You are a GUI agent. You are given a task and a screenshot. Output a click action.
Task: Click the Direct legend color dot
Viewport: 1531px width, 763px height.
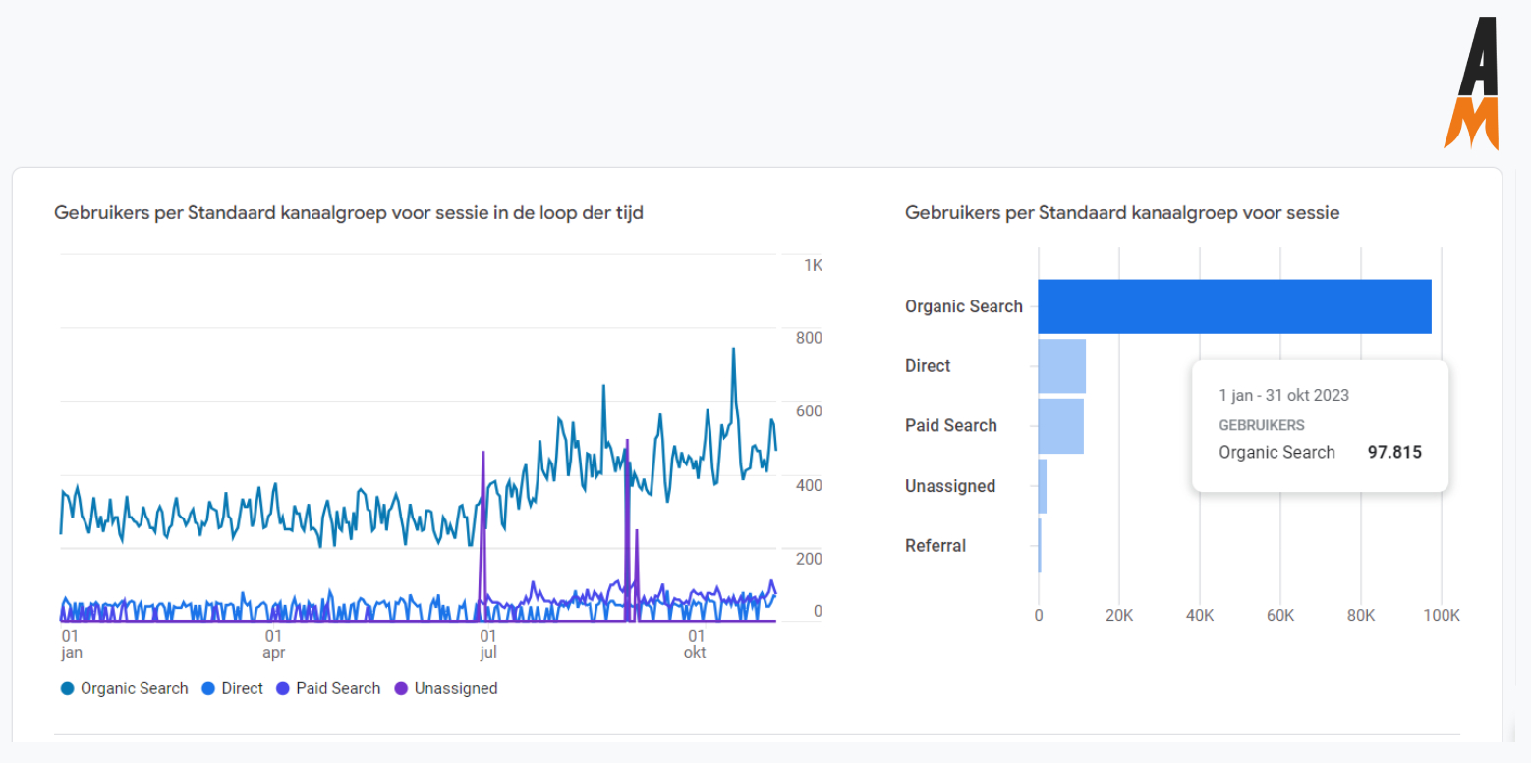coord(208,689)
